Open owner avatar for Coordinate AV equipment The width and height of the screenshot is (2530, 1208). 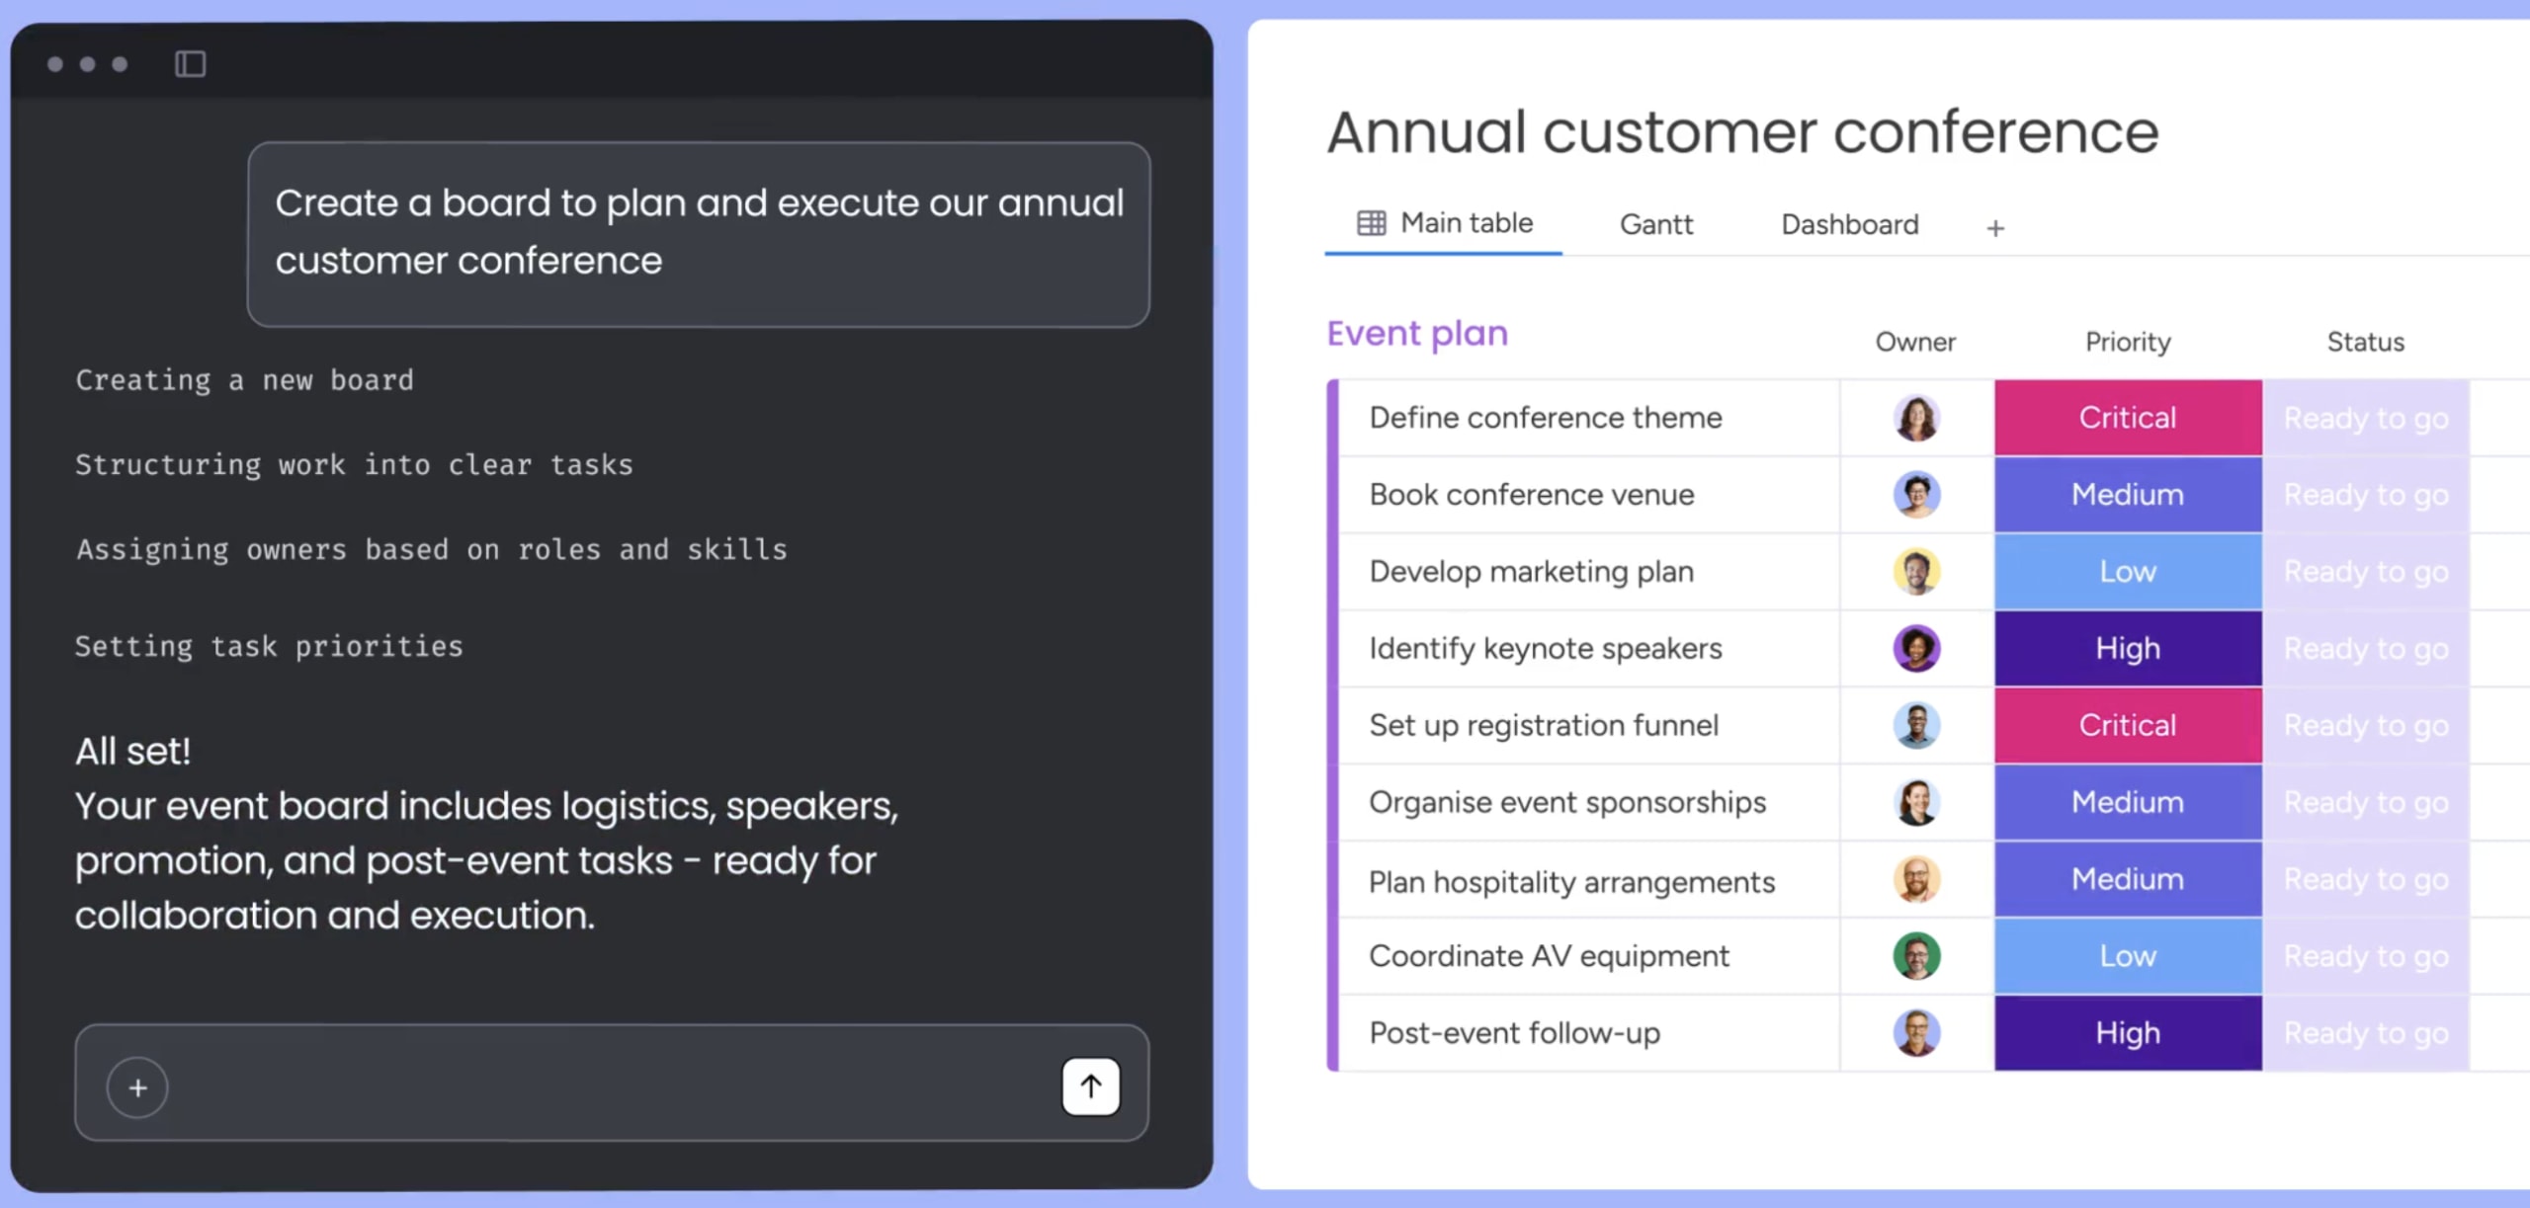pyautogui.click(x=1916, y=956)
